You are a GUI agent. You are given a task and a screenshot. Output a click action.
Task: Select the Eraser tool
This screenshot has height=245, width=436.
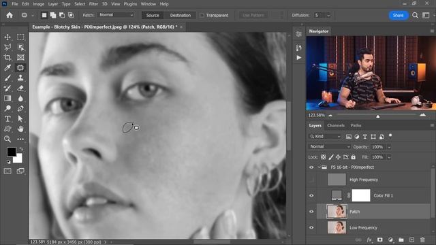pyautogui.click(x=20, y=88)
